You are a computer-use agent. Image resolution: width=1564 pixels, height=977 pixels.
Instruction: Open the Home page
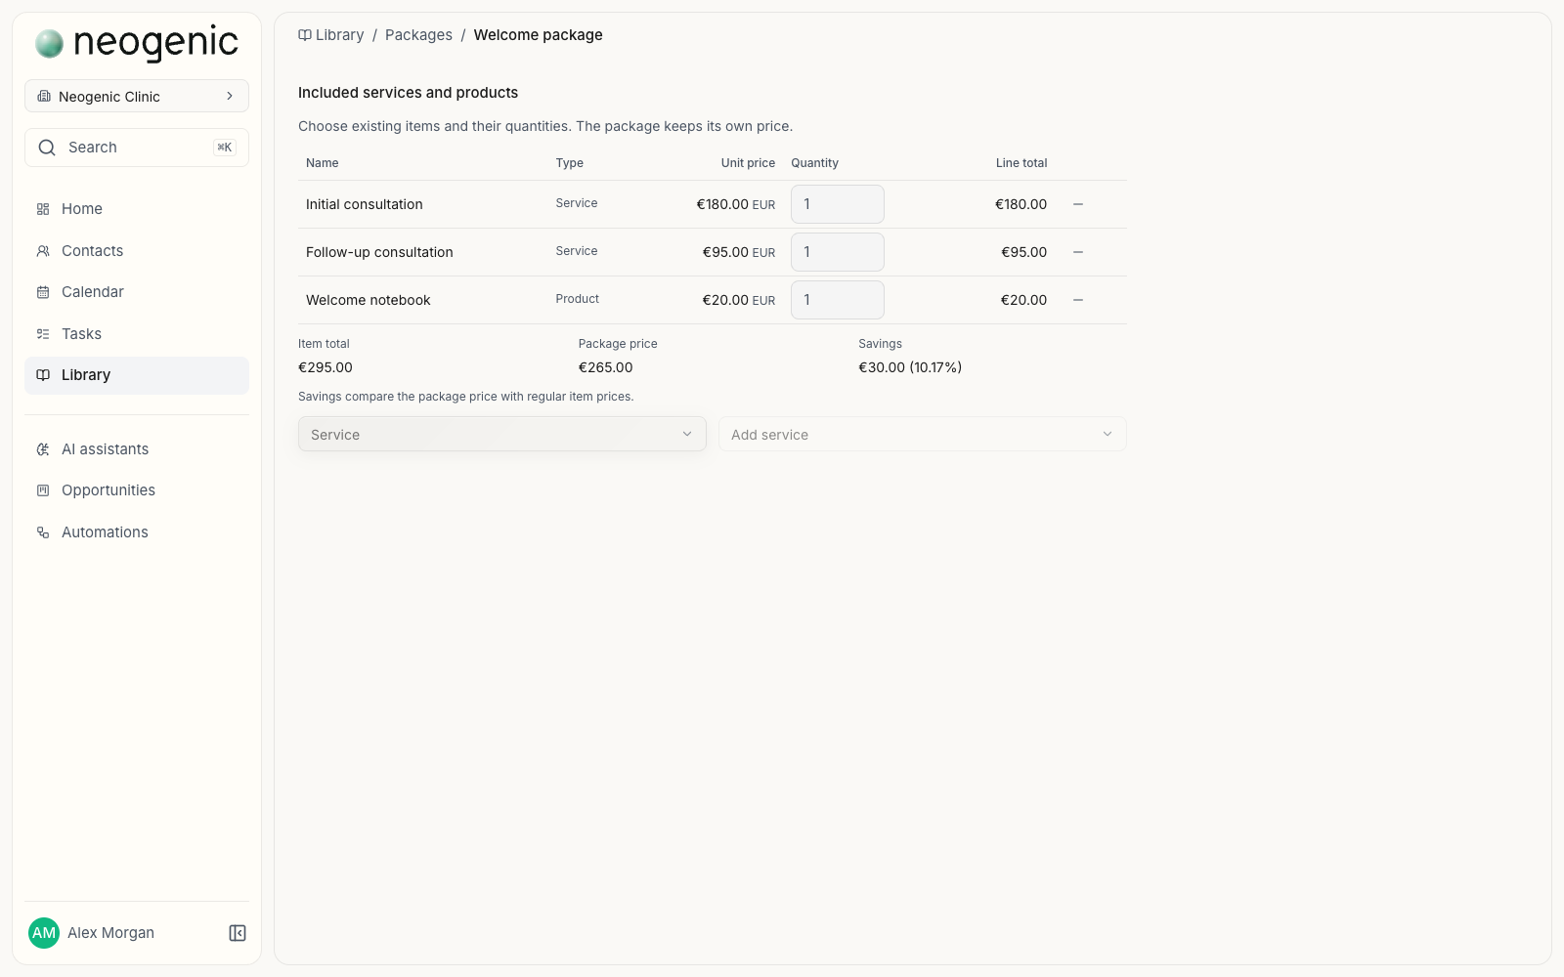pos(137,209)
